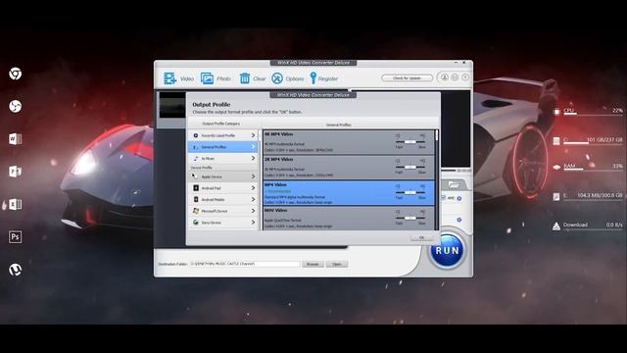Click the C drive usage widget icon

(556, 141)
